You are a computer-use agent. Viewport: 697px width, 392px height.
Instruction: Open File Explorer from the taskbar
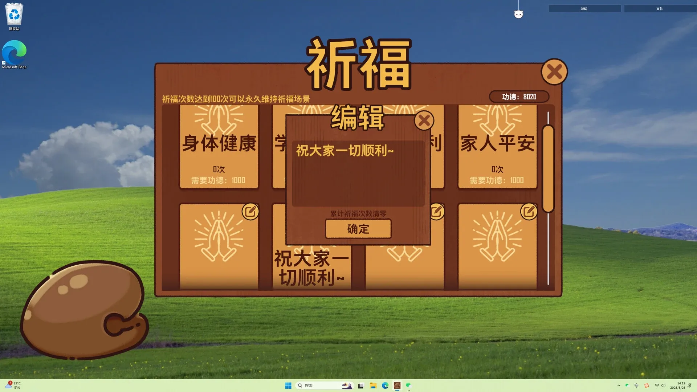(x=373, y=385)
